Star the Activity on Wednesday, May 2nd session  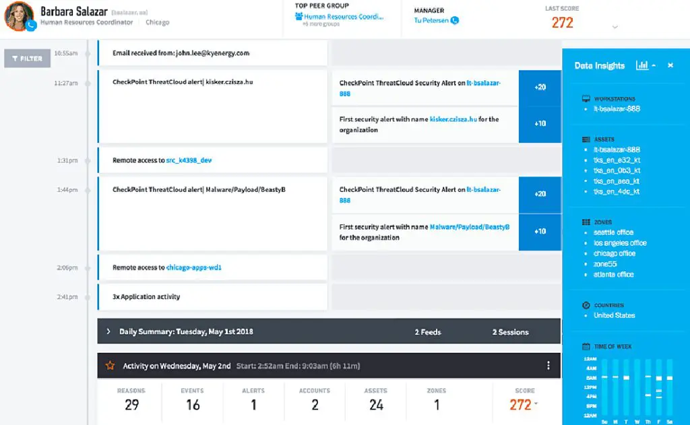(x=110, y=366)
